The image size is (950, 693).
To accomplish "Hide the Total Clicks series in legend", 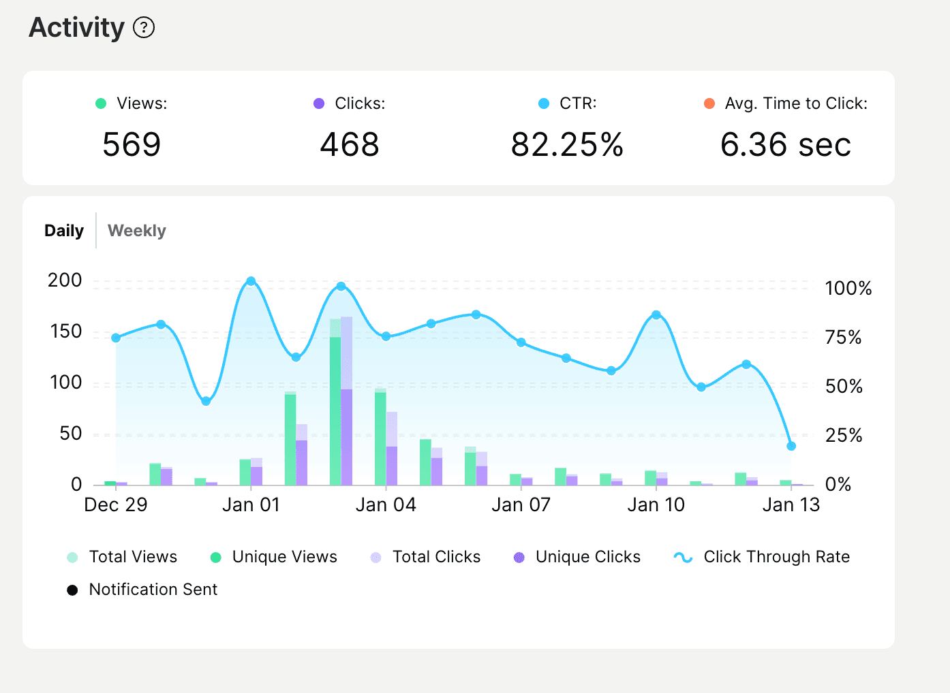I will click(436, 557).
